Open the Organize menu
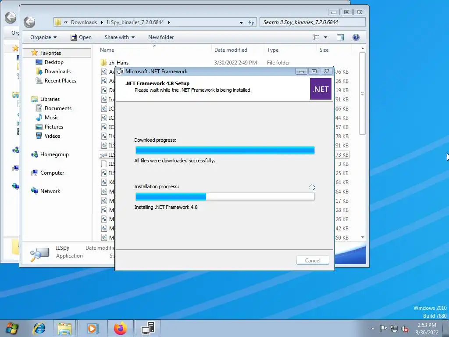449x337 pixels. point(43,37)
